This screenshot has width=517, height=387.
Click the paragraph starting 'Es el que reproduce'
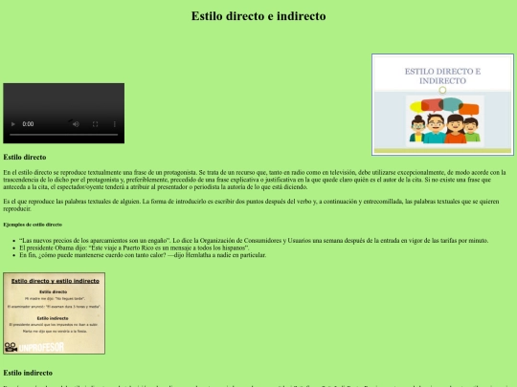(x=251, y=205)
